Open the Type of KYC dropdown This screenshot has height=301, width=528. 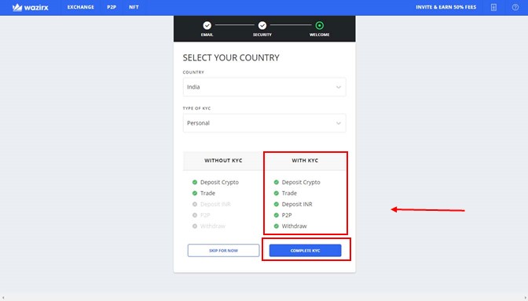[x=264, y=123]
